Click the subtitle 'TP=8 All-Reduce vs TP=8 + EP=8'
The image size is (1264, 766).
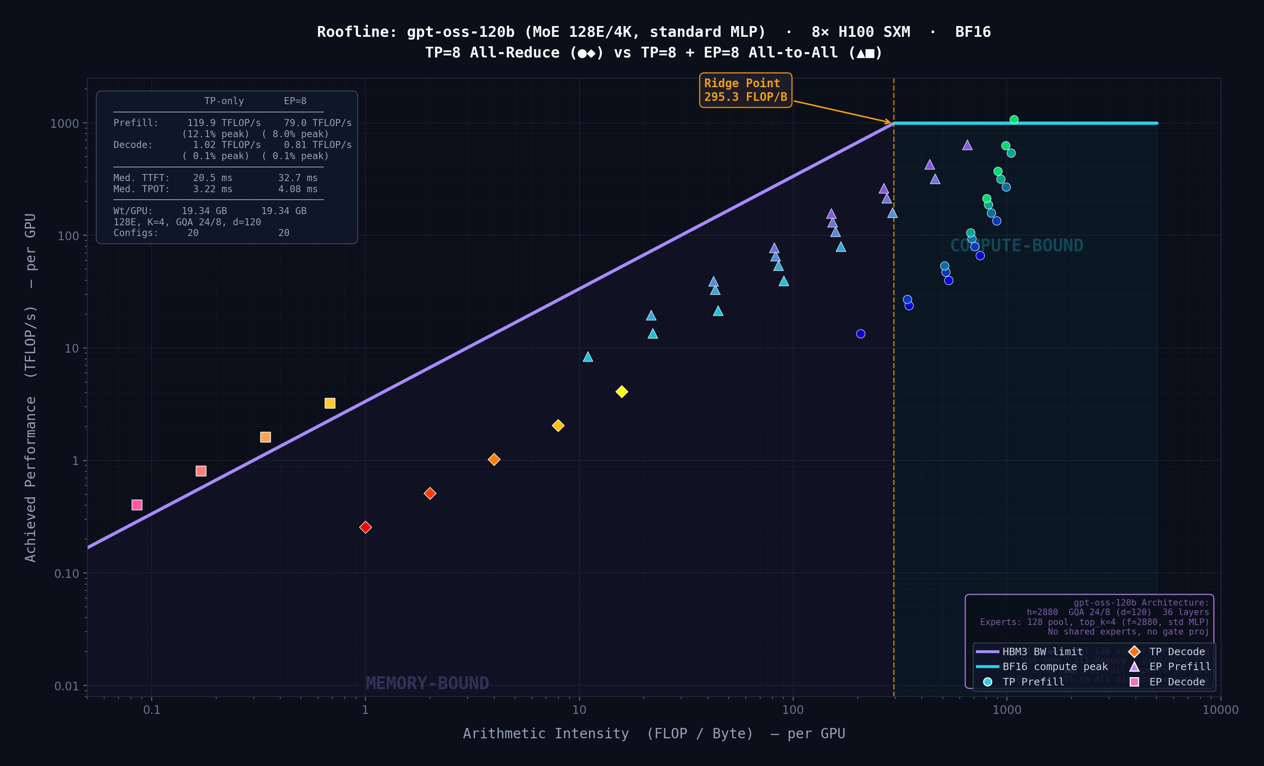click(653, 52)
